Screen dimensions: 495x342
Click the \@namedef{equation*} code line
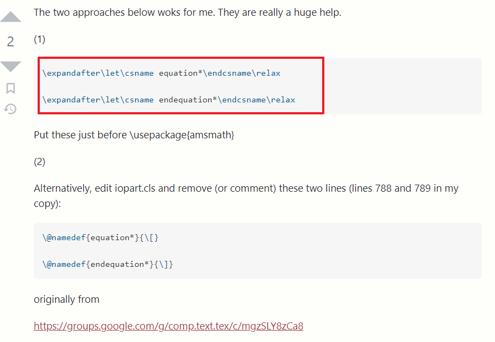tap(100, 237)
